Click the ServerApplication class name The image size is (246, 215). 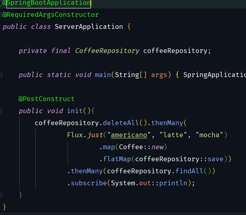[89, 26]
